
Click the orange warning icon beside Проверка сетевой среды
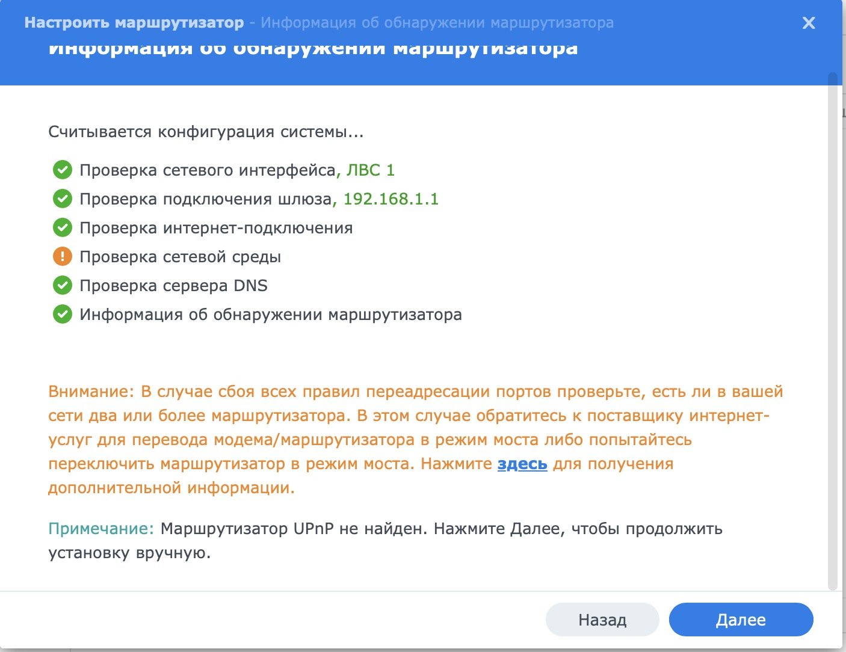pyautogui.click(x=63, y=257)
